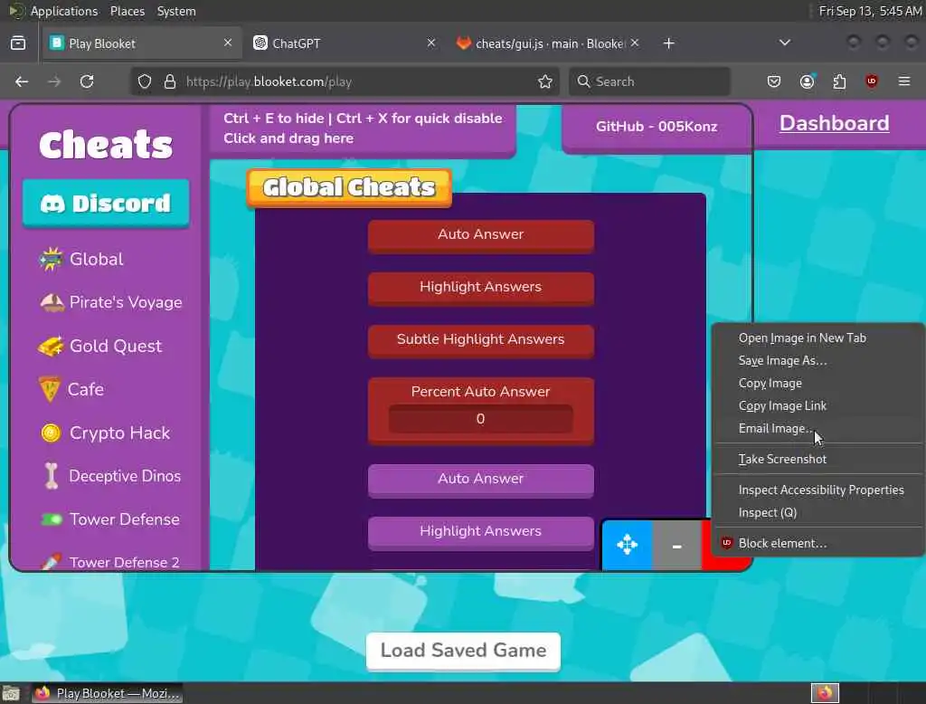This screenshot has width=926, height=704.
Task: Open Crypto Hack cheats category
Action: (x=105, y=433)
